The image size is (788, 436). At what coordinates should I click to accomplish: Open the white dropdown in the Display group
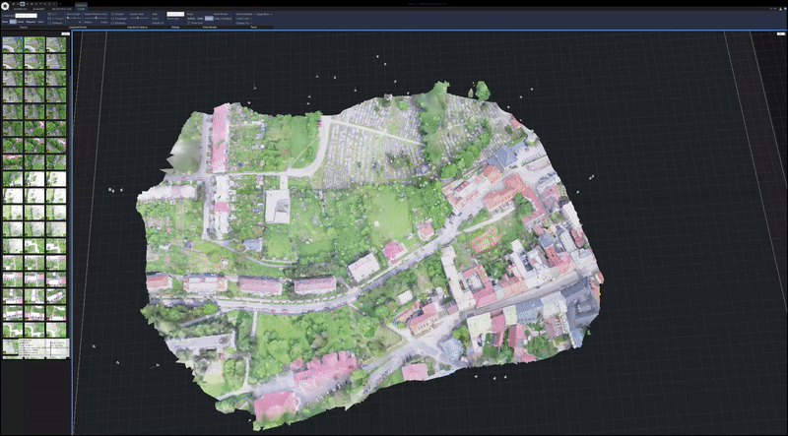point(175,15)
